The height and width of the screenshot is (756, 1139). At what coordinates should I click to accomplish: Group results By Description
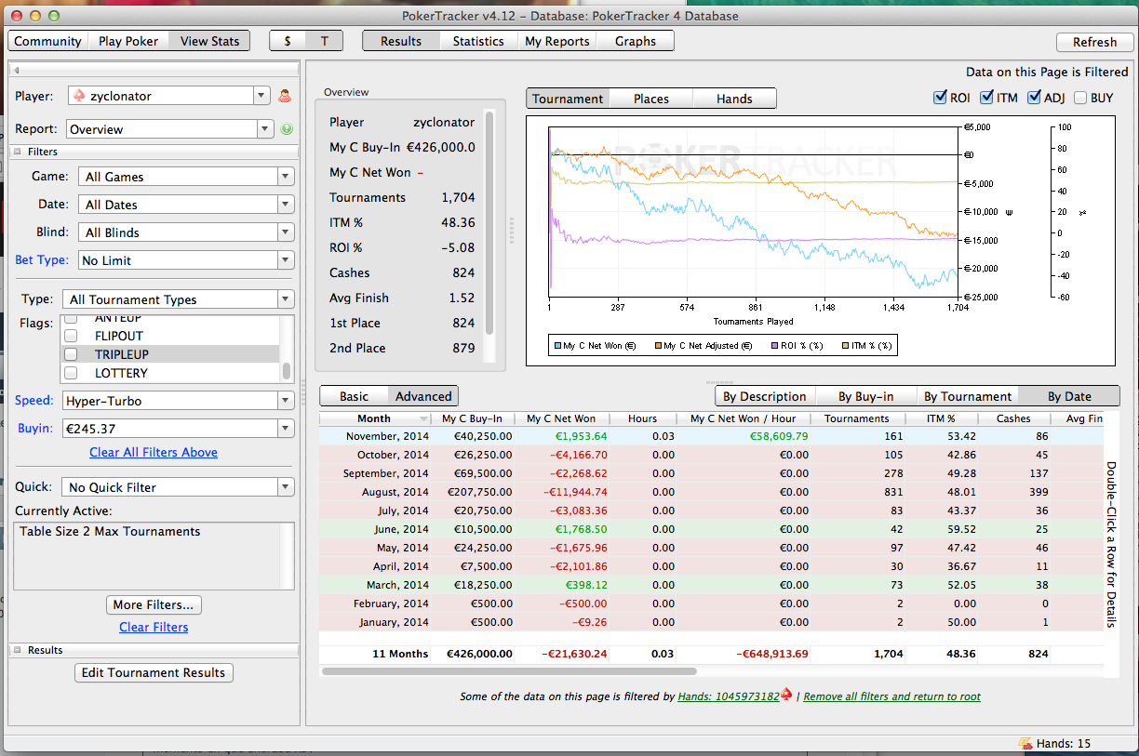pos(765,396)
